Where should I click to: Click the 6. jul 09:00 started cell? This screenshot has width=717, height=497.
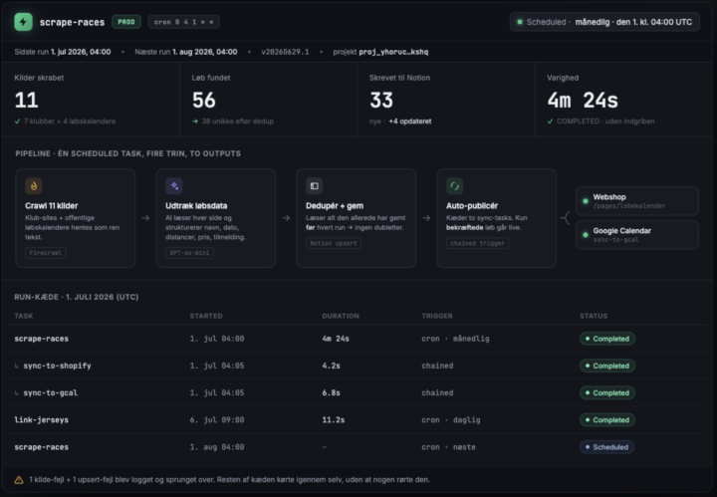[x=217, y=420]
